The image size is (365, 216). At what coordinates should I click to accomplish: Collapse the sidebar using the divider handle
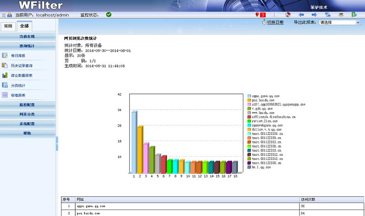pos(57,143)
